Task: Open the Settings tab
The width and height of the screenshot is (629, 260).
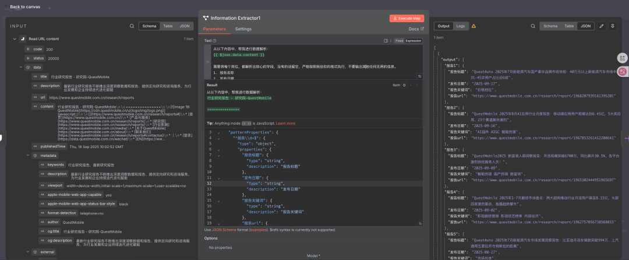Action: pos(243,29)
